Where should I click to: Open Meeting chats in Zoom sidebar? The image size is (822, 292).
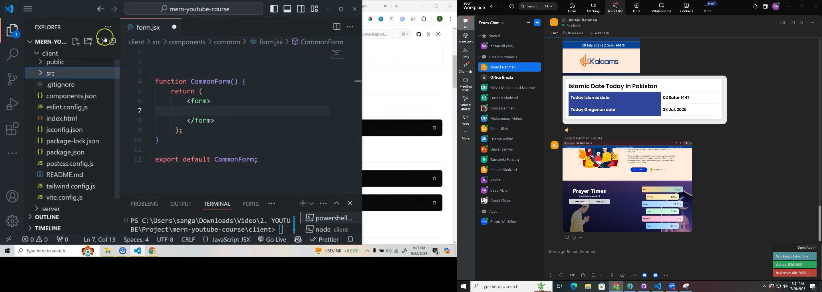[x=466, y=85]
